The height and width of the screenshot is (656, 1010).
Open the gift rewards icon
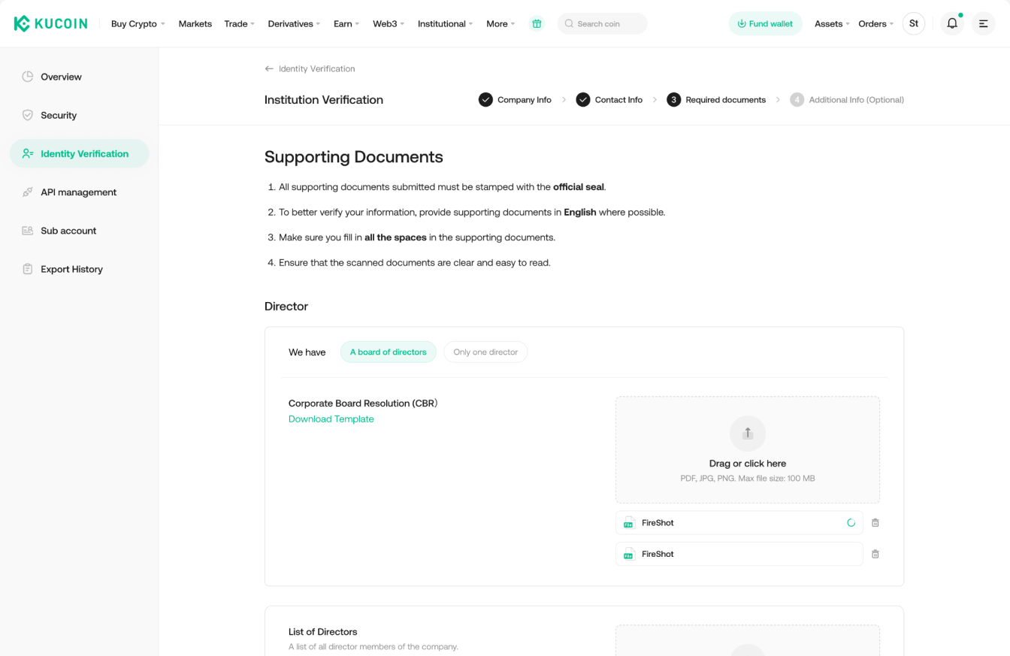(x=537, y=24)
